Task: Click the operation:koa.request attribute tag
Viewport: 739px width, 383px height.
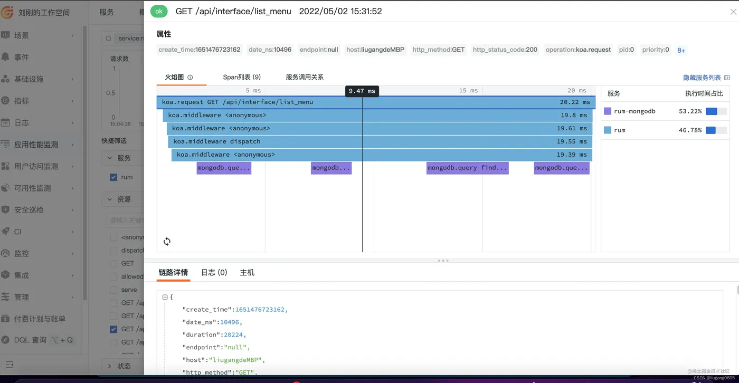Action: [x=578, y=50]
